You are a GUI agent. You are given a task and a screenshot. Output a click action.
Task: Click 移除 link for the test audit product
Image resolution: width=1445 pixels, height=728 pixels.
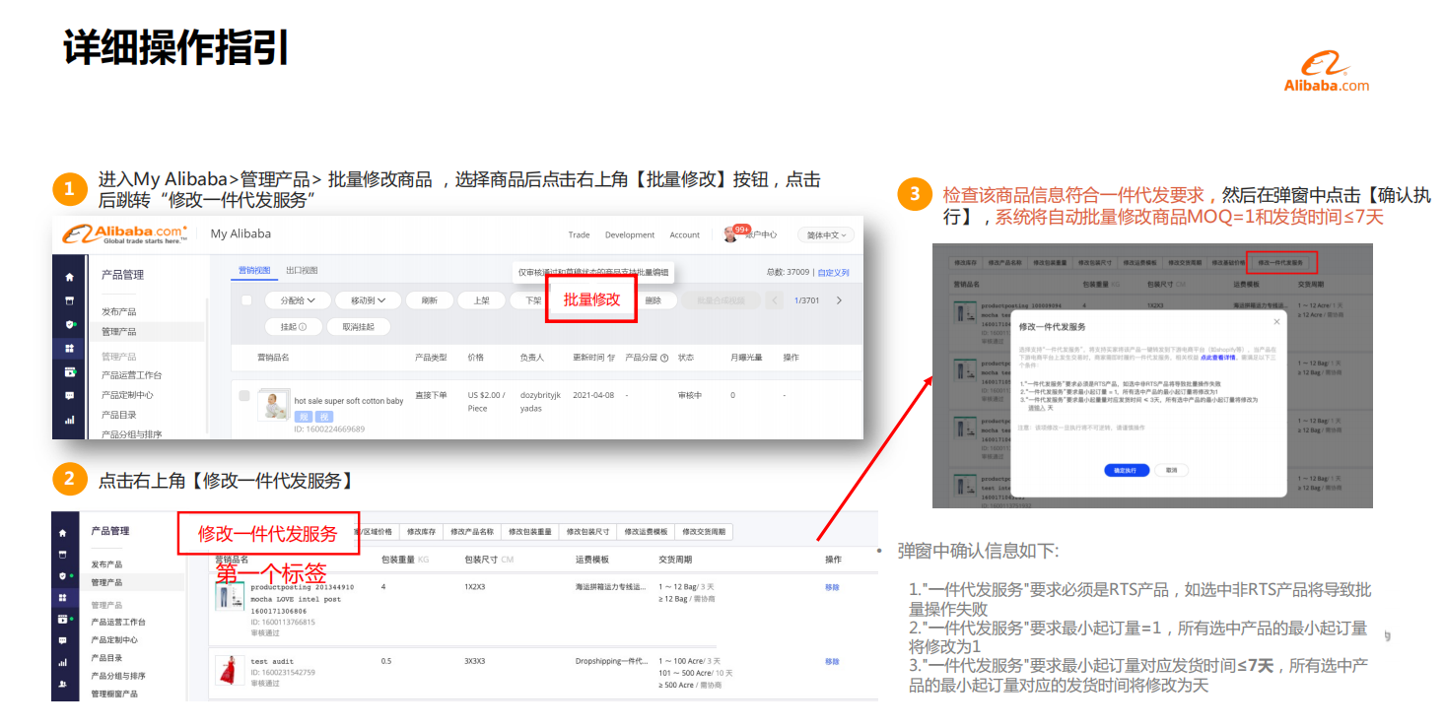[832, 662]
